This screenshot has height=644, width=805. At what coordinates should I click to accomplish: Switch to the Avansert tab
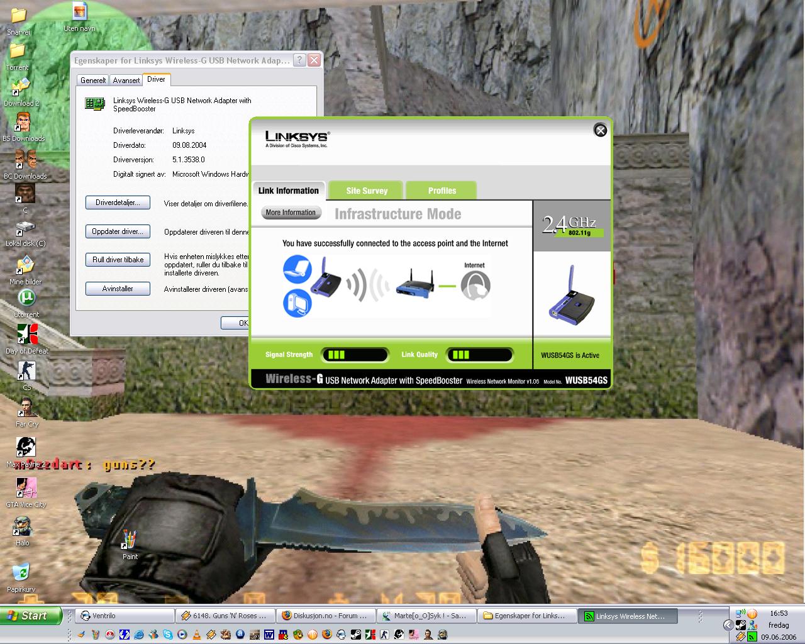pos(126,80)
